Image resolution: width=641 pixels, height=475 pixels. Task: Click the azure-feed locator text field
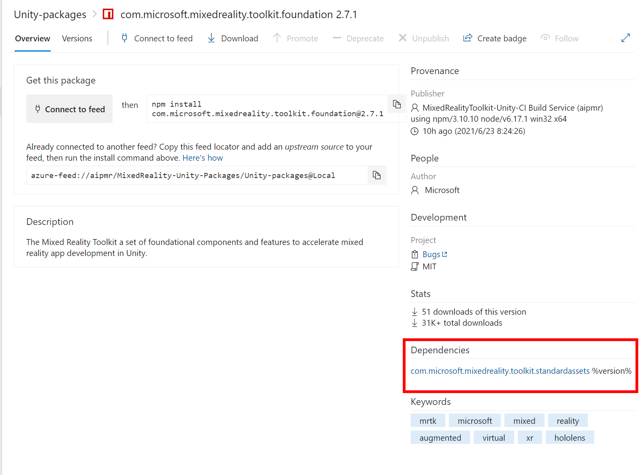197,175
